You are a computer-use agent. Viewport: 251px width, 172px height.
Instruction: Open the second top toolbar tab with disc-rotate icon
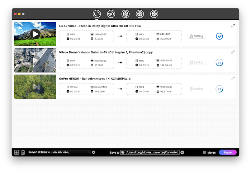click(x=111, y=14)
